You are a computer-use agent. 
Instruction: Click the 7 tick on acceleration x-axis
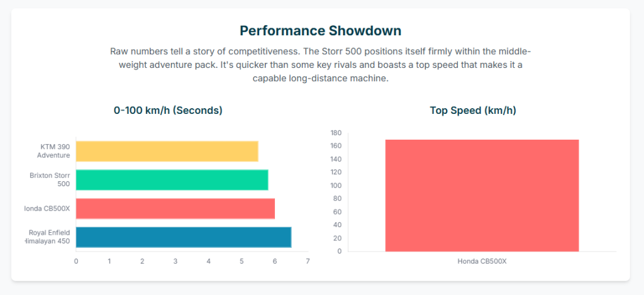(x=308, y=261)
